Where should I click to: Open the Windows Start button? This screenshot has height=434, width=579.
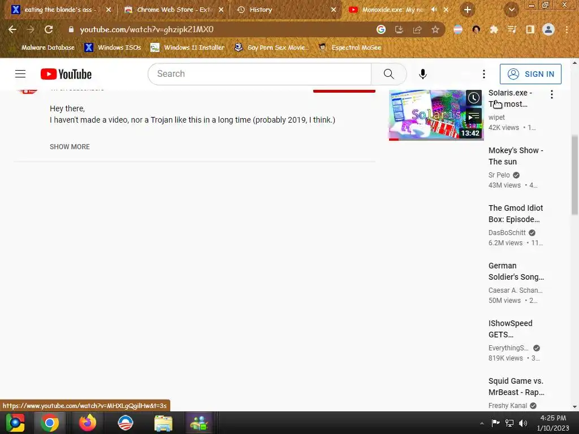(x=15, y=423)
